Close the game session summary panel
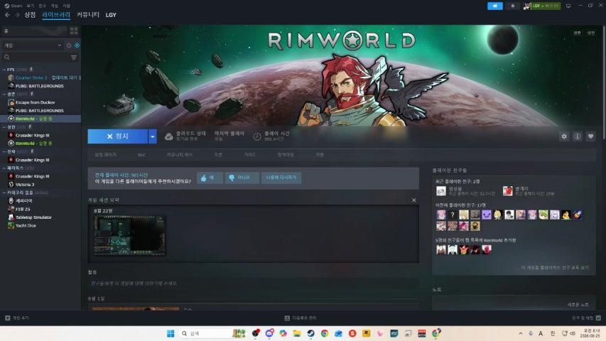606x341 pixels. click(x=414, y=200)
